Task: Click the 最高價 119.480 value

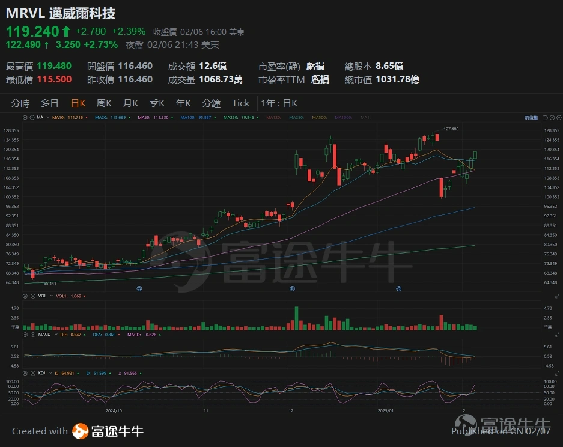Action: tap(54, 66)
